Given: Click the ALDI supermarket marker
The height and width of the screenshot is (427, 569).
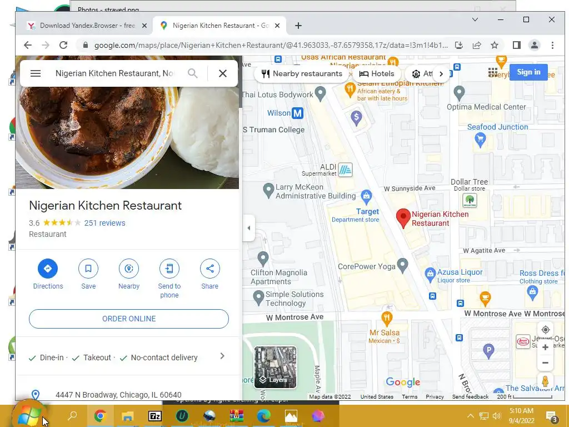Looking at the screenshot, I should [x=345, y=170].
